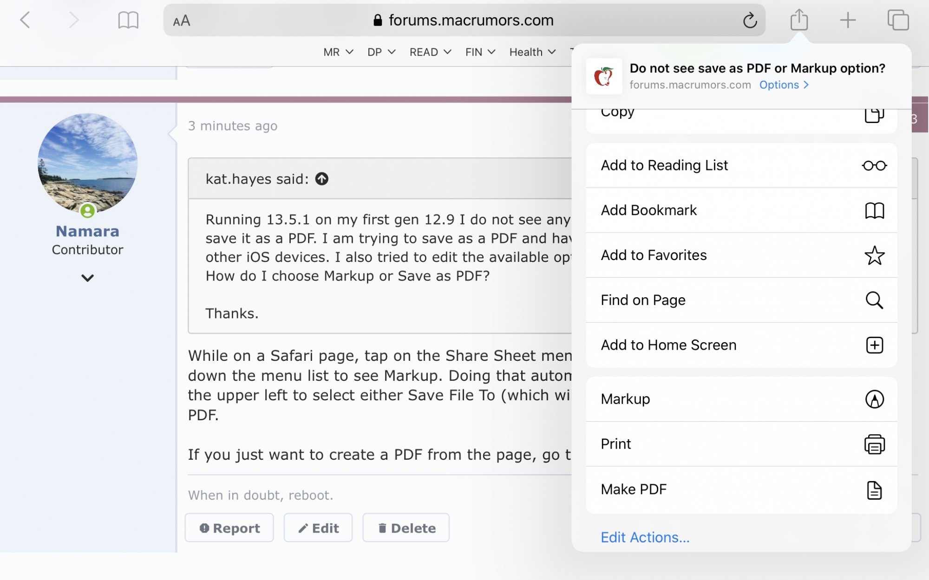
Task: Open a new tab with plus icon
Action: pos(848,20)
